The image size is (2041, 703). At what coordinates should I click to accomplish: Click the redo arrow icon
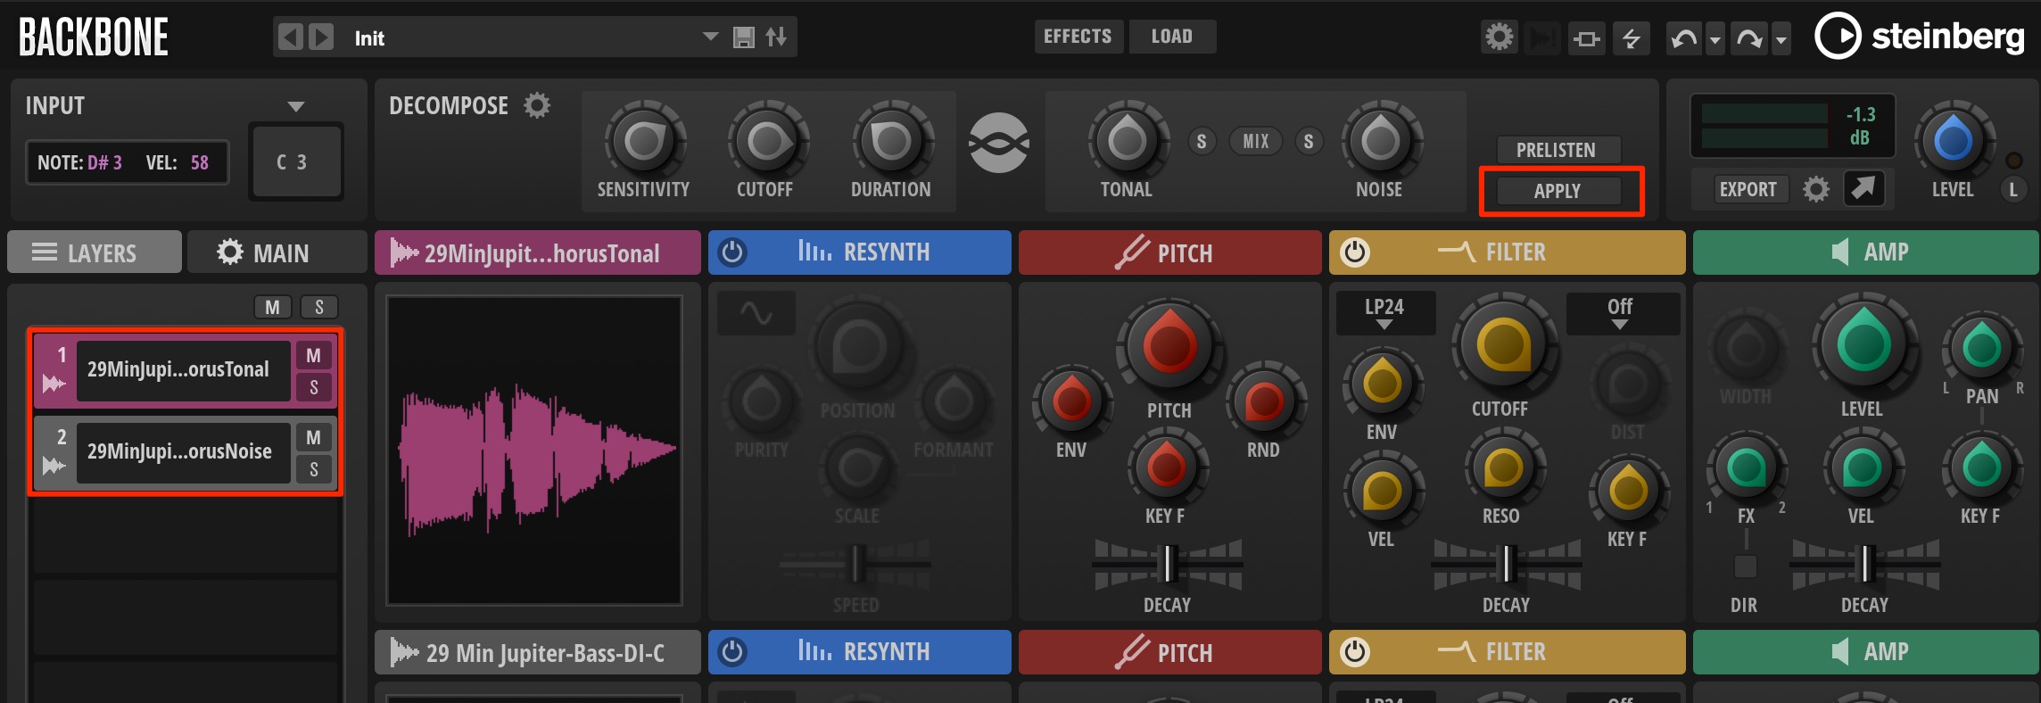coord(1749,38)
